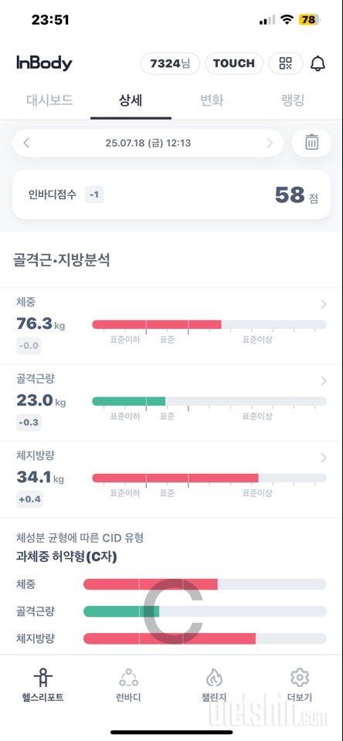Open the QR code scanner icon
This screenshot has width=343, height=741.
(x=286, y=63)
